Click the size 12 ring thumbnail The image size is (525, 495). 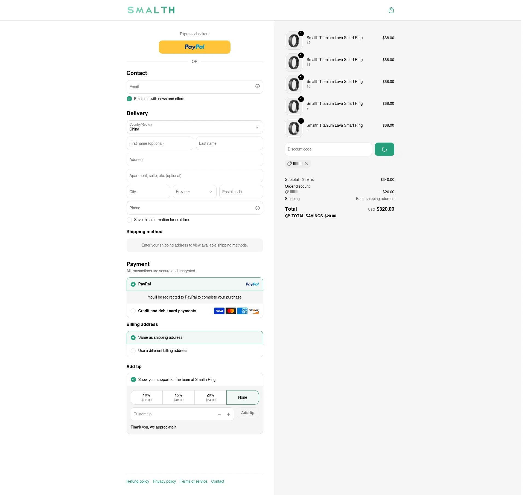(294, 40)
